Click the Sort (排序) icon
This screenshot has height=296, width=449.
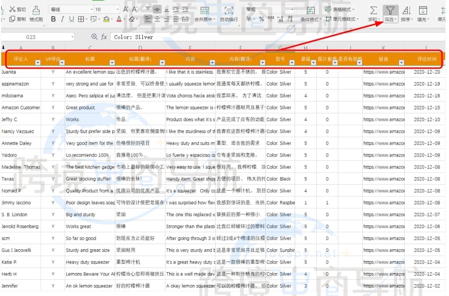click(406, 11)
